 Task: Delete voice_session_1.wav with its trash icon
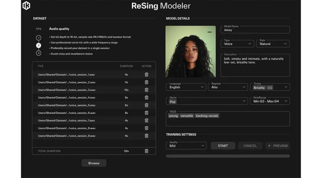[147, 75]
